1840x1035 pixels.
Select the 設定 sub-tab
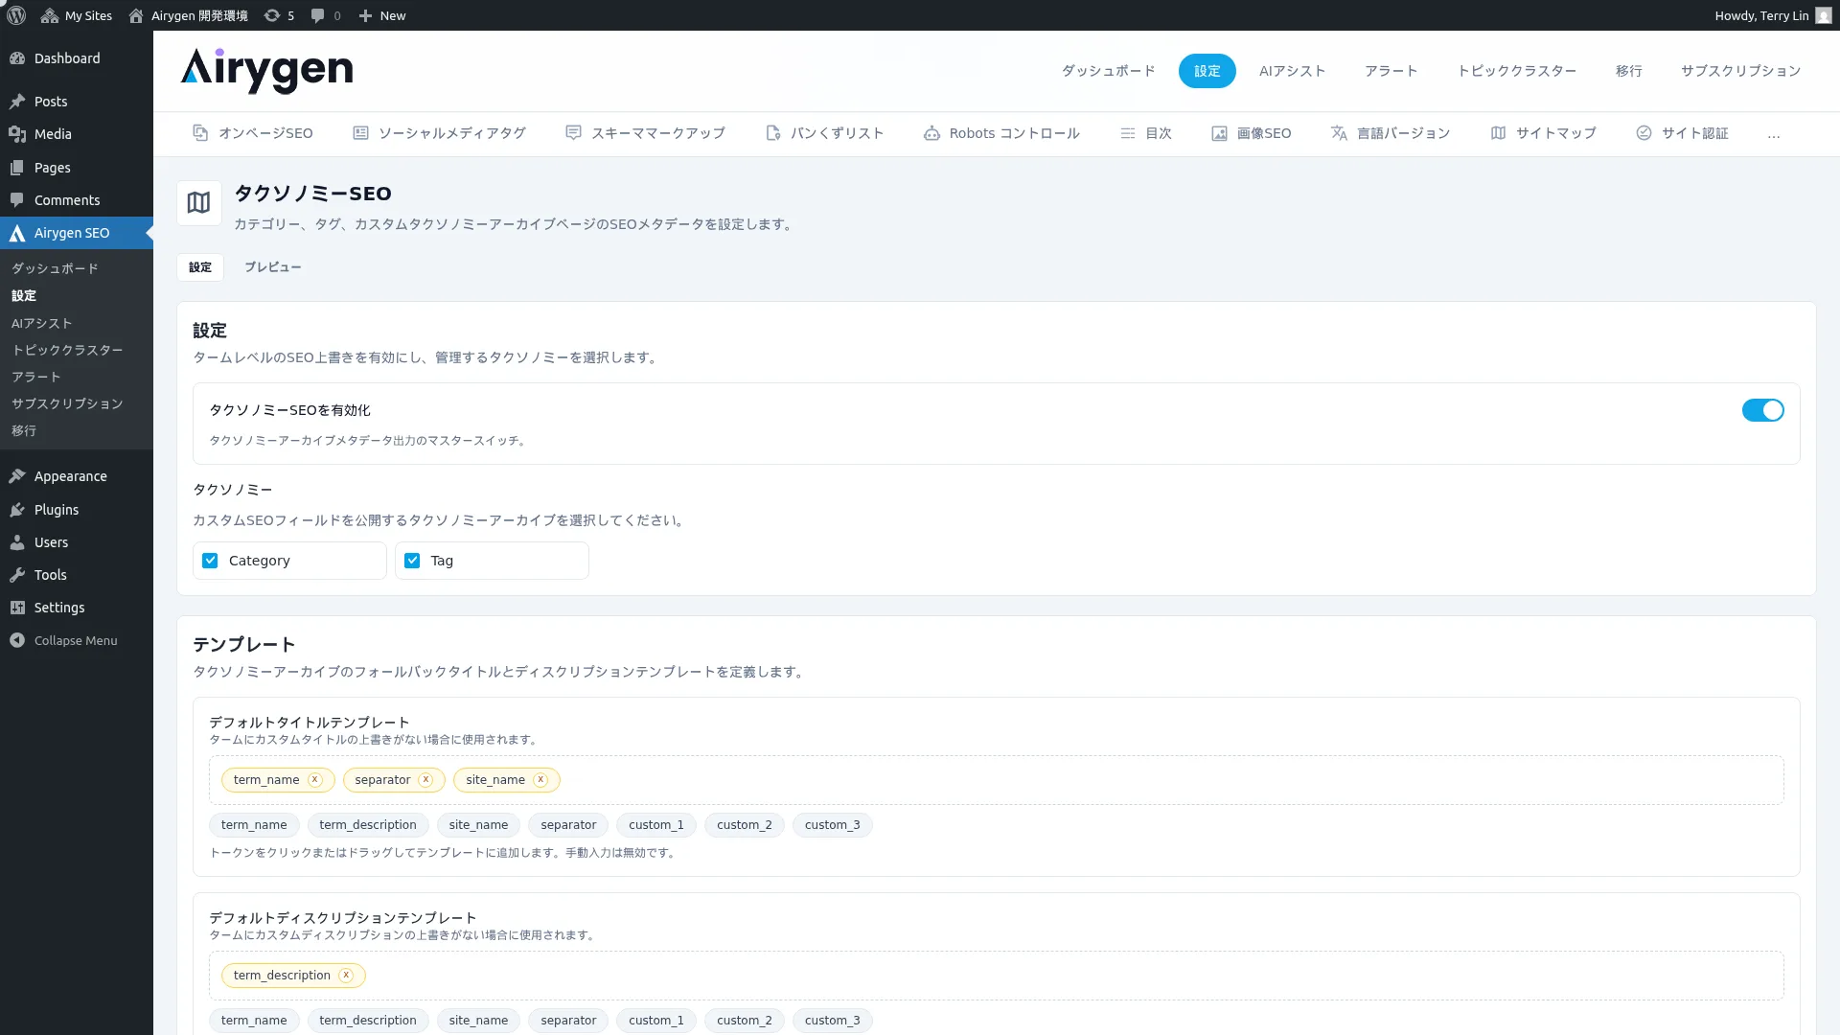(200, 267)
